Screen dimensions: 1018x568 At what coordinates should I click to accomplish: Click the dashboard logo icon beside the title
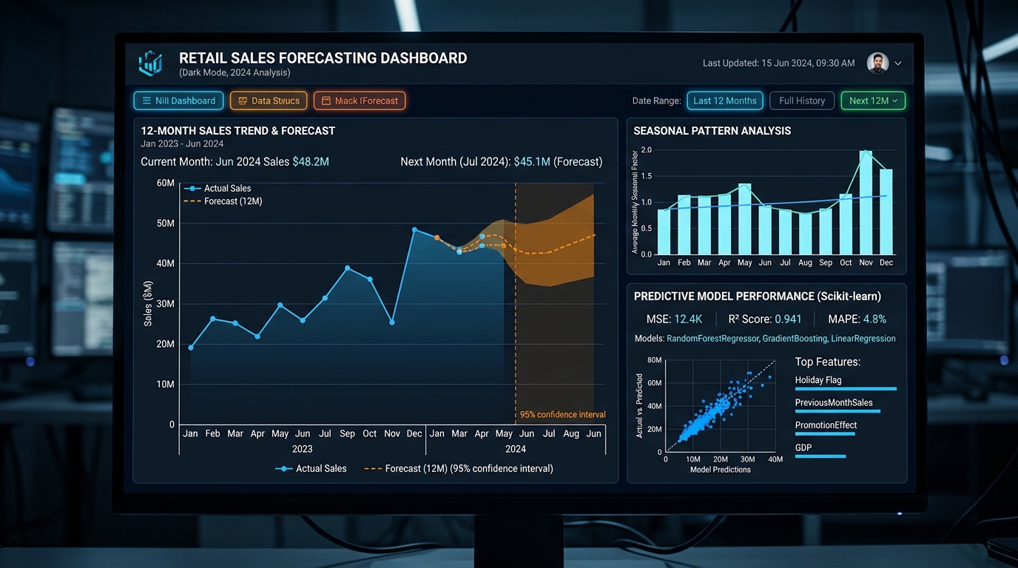(150, 63)
